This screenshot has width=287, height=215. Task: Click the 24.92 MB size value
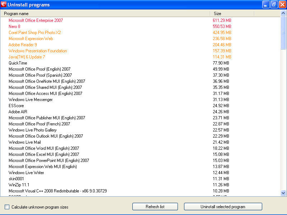221,106
